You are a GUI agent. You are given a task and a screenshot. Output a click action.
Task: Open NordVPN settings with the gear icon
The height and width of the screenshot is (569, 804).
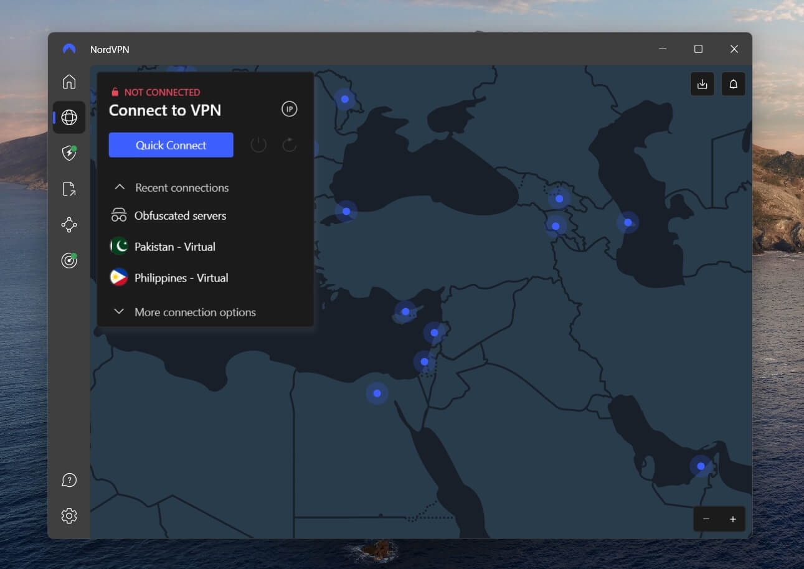pos(69,515)
